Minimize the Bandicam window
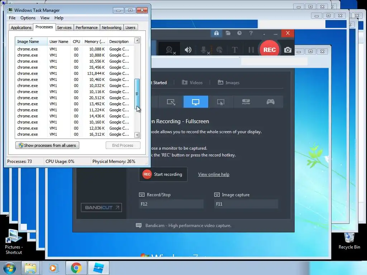This screenshot has width=367, height=275. tap(276, 33)
